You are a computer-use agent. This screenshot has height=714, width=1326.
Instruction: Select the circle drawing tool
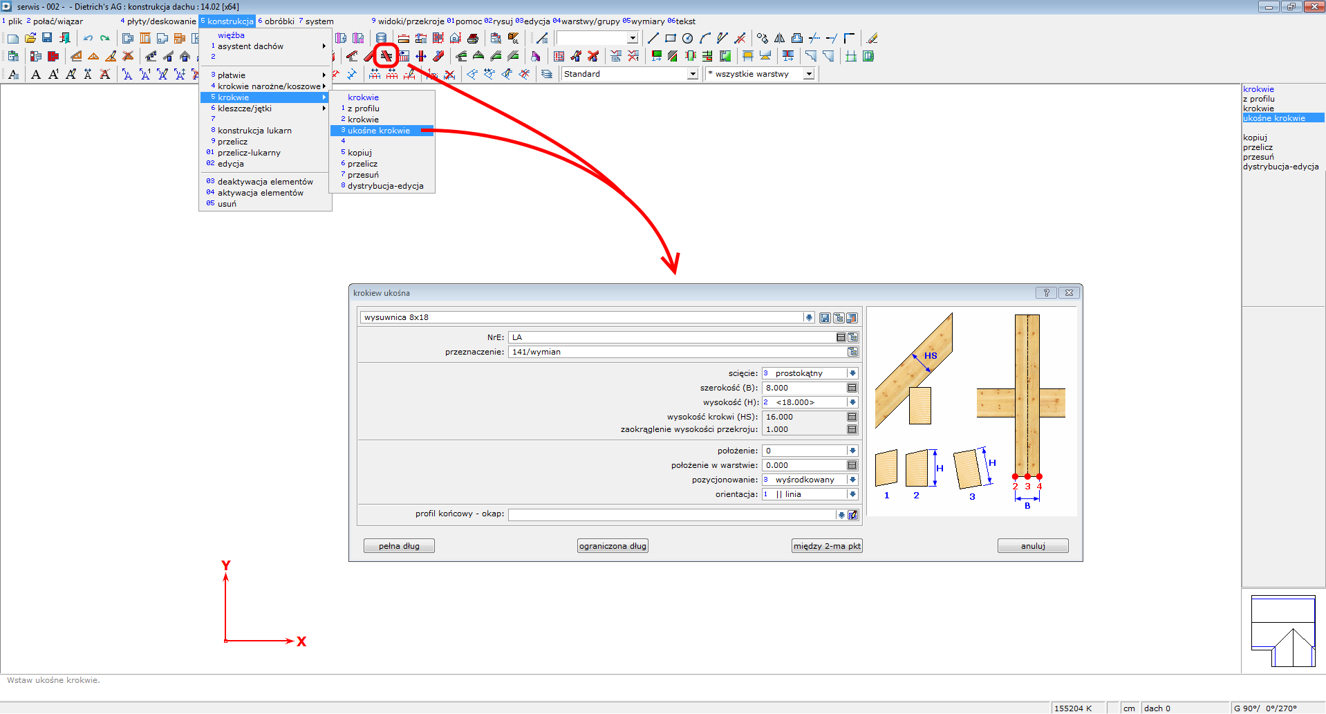point(687,38)
